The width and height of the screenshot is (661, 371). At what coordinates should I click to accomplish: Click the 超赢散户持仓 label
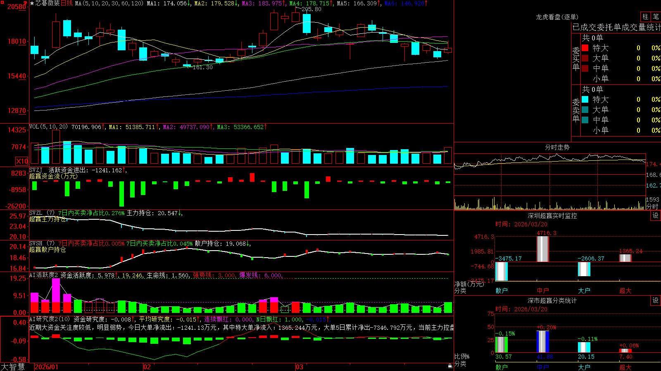(48, 250)
